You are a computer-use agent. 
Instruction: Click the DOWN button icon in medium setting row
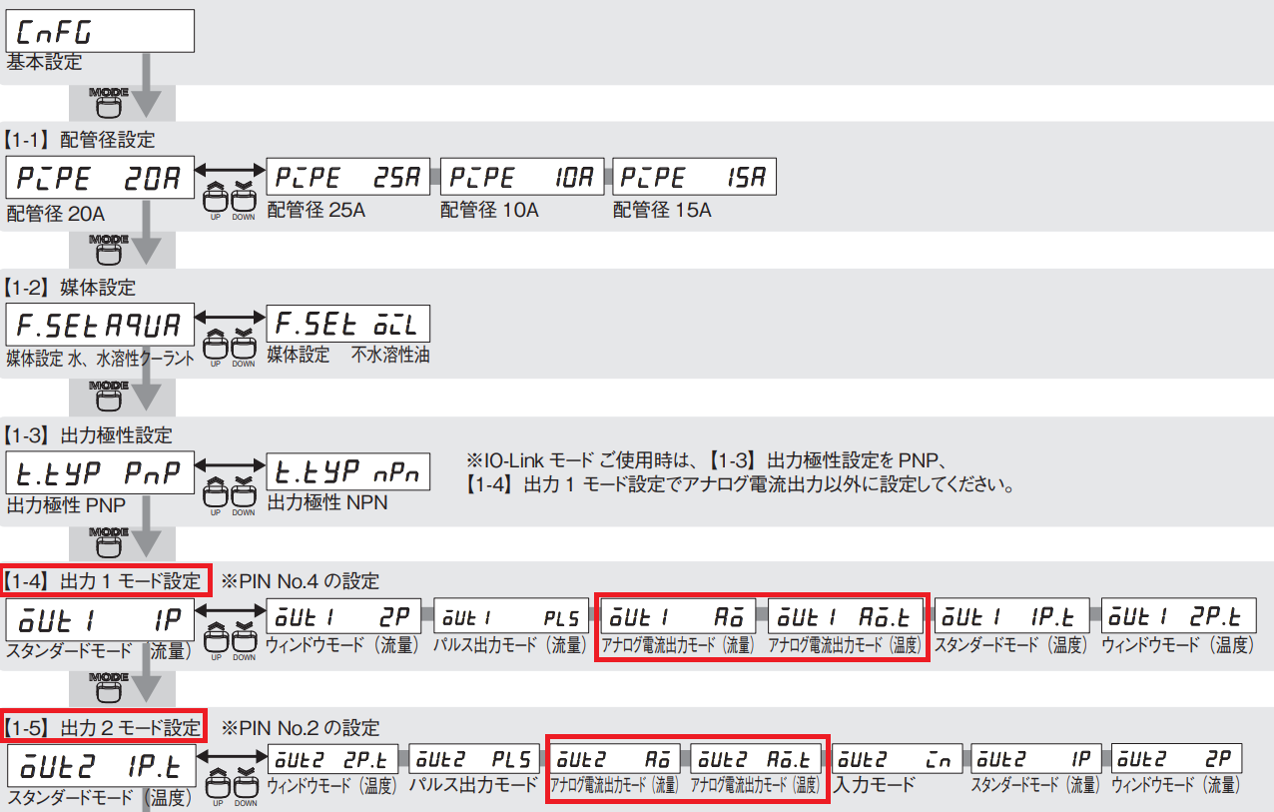tap(244, 347)
